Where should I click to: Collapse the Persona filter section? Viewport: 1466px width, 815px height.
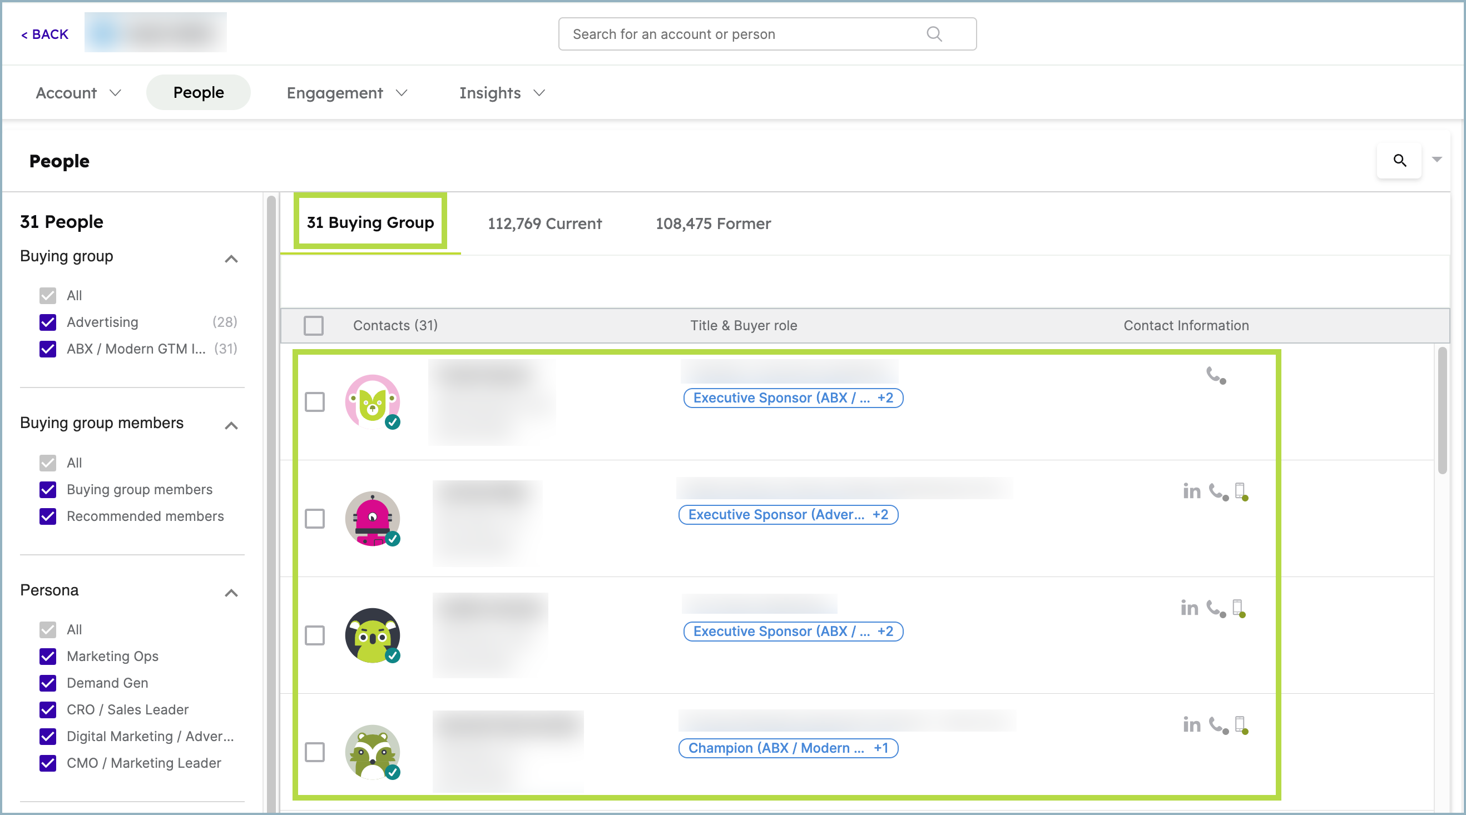pyautogui.click(x=231, y=593)
